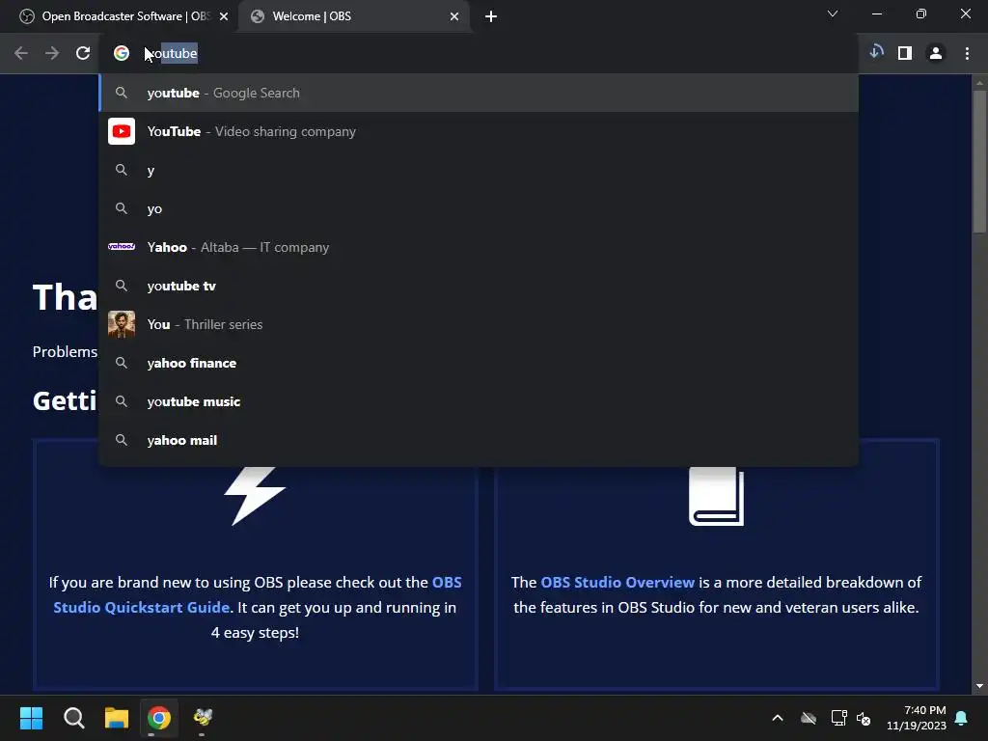Choose the 'y' search suggestion
Viewport: 988px width, 741px height.
tap(479, 170)
